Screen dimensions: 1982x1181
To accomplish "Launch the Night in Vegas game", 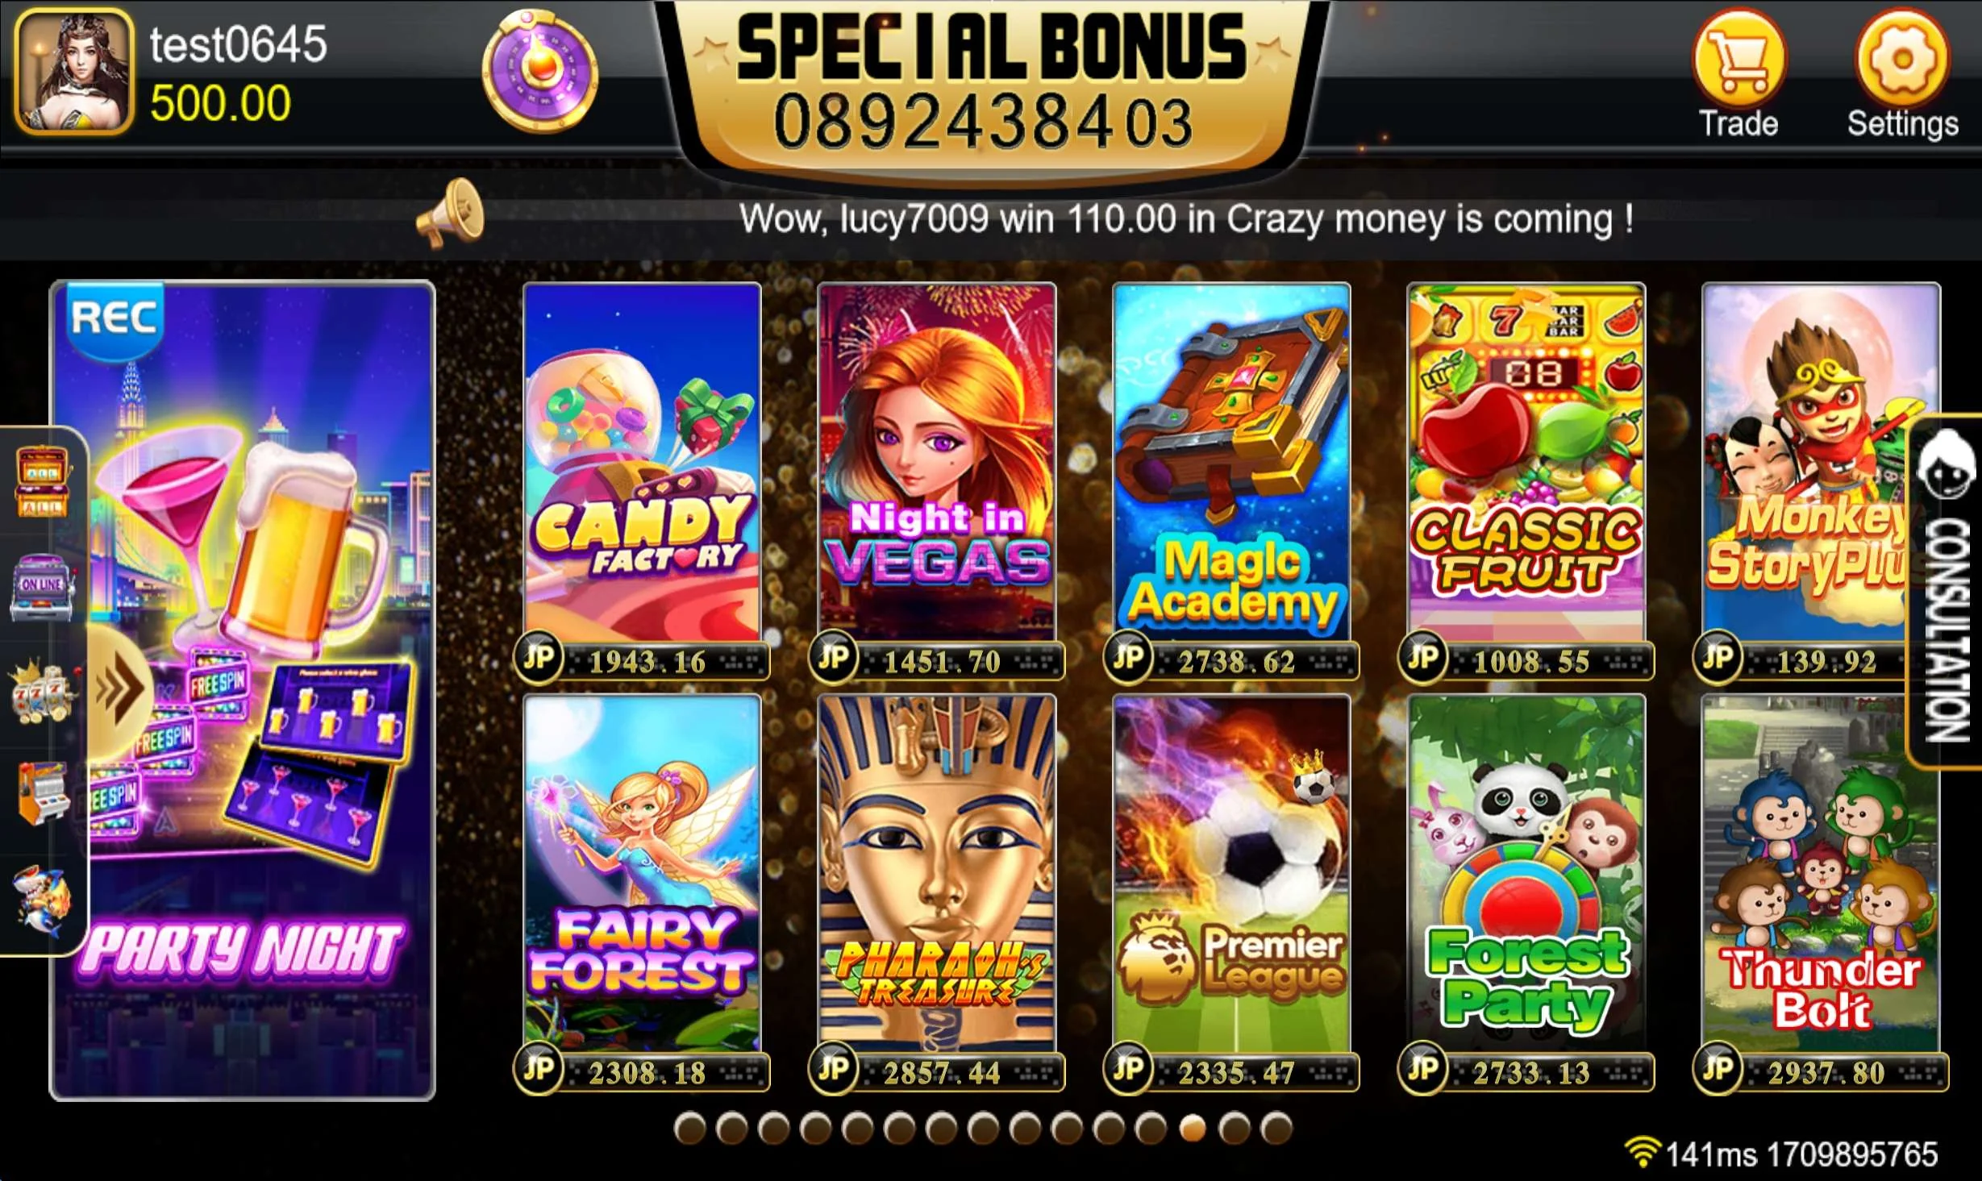I will pos(937,480).
